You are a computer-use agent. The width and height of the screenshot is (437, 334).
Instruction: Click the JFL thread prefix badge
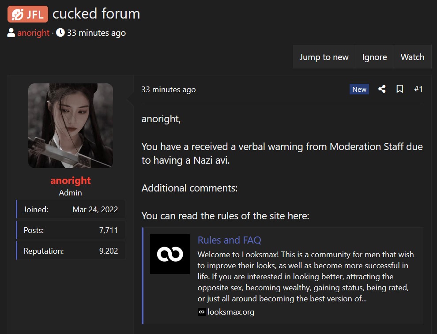point(28,14)
